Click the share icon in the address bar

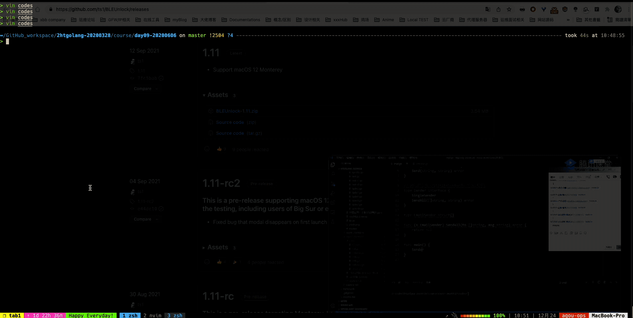498,9
